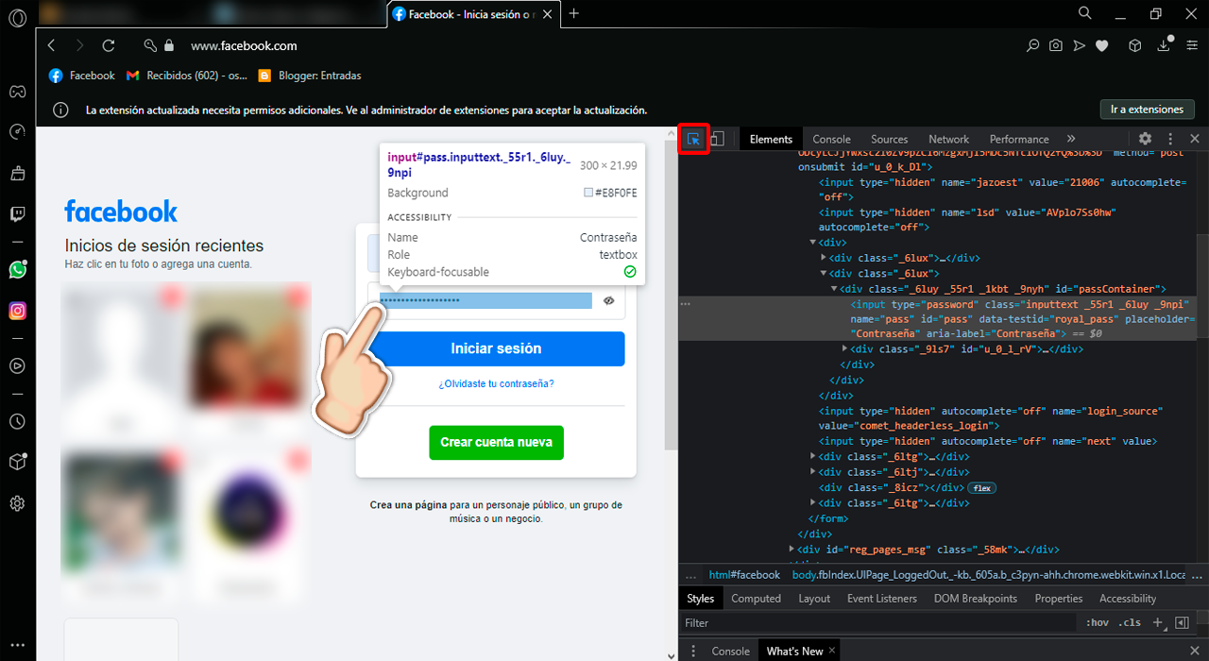Take a snapshot with camera icon
The height and width of the screenshot is (661, 1209).
click(1056, 45)
